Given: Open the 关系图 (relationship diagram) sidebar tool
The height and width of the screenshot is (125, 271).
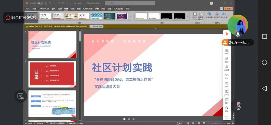Looking at the screenshot, I should coord(227,68).
